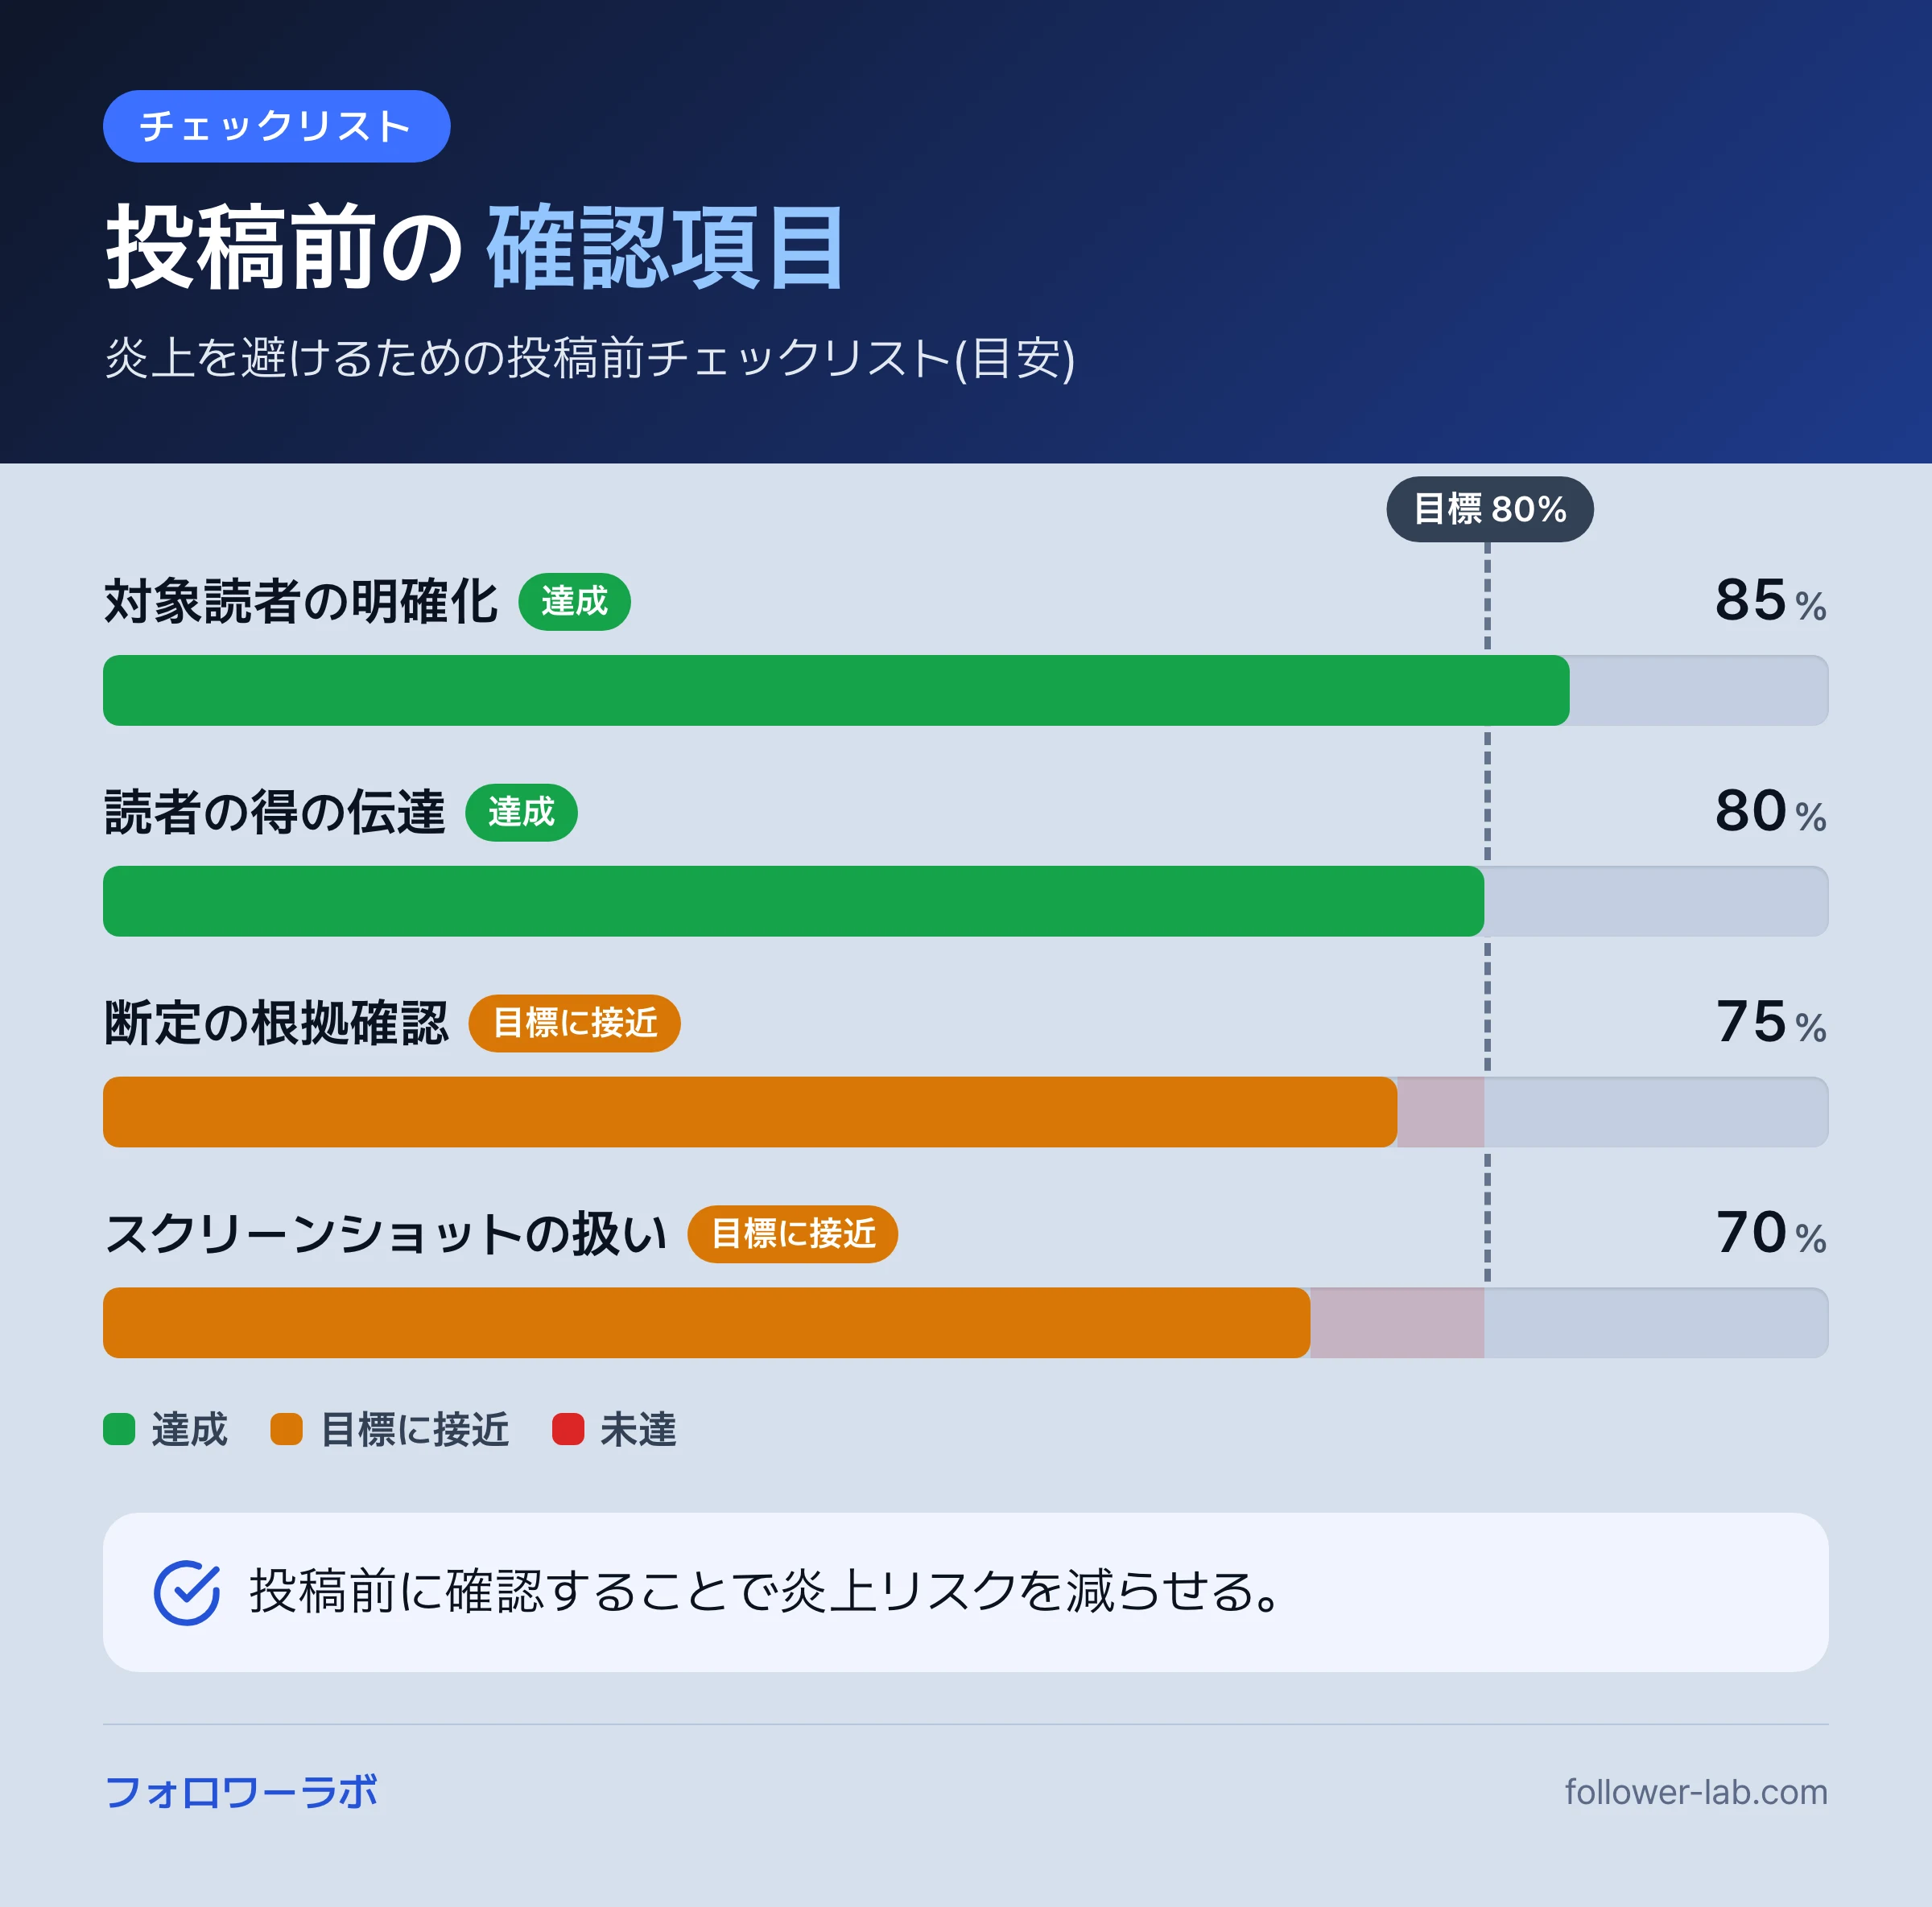
Task: Click the orange 目標に接近 legend square
Action: pos(287,1429)
